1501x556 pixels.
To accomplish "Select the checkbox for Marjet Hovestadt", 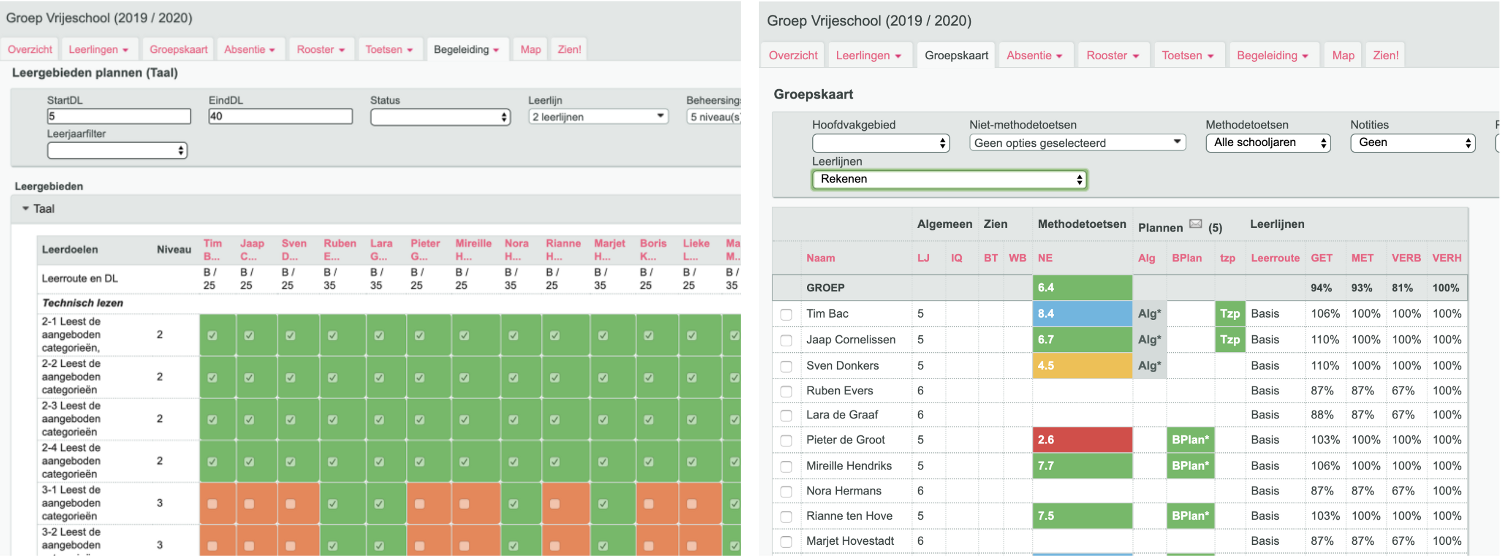I will [x=786, y=542].
